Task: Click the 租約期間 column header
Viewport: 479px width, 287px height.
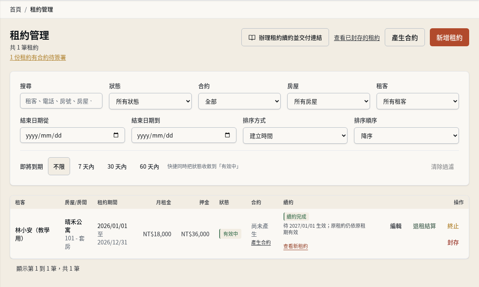Action: tap(107, 202)
